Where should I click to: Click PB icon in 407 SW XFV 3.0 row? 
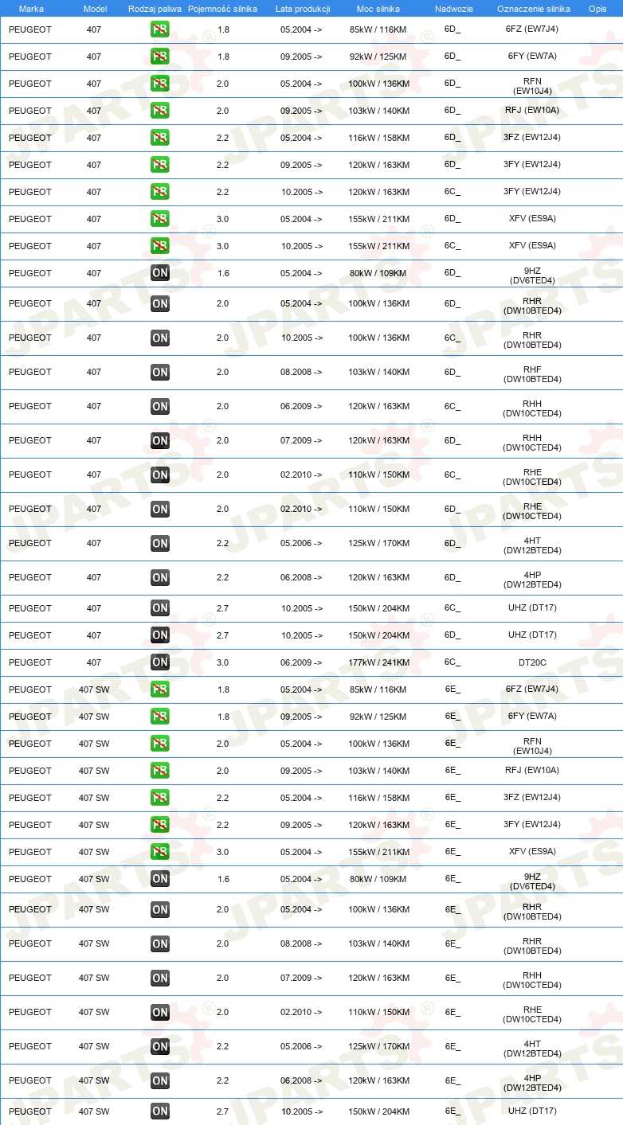pos(159,852)
